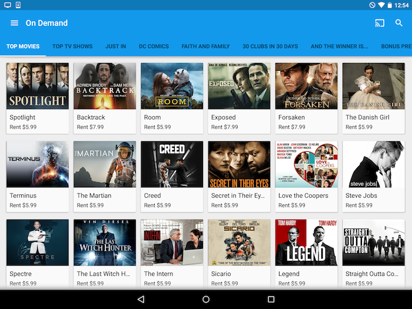Screen dimensions: 412x309
Task: Tap 'Rent $7.99' under Exposed
Action: pos(225,127)
